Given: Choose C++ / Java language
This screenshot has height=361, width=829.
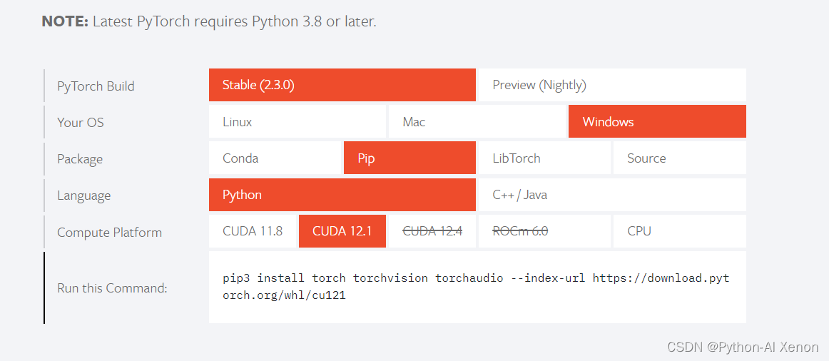Looking at the screenshot, I should 612,195.
